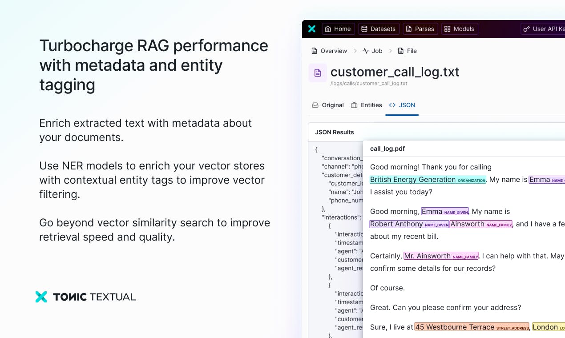The image size is (565, 338).
Task: Switch to the Original tab
Action: click(x=328, y=105)
